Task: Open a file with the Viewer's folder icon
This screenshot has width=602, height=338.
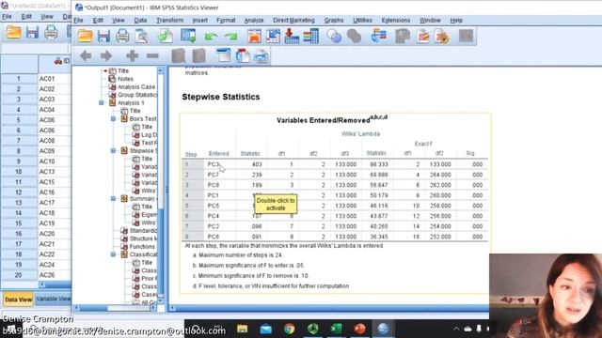Action: pos(85,37)
